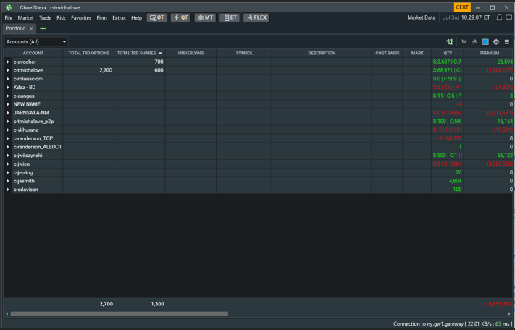Open the File menu
515x330 pixels.
pos(9,17)
